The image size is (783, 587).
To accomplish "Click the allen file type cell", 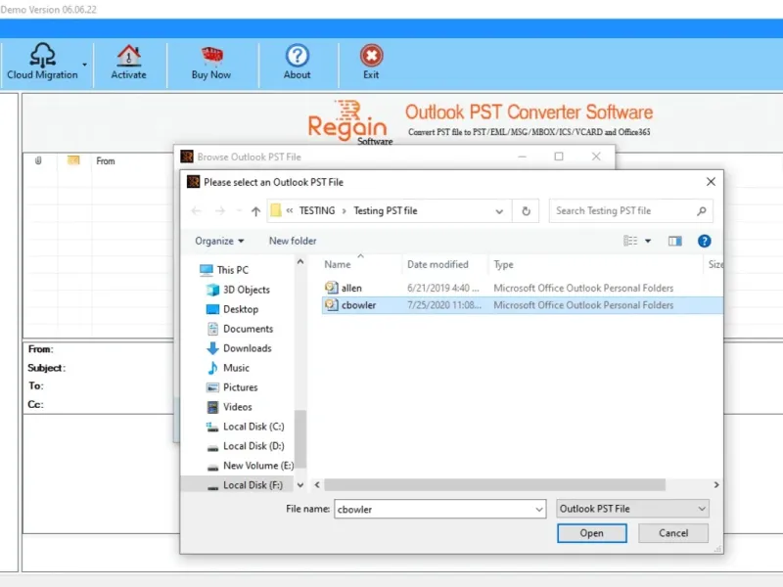I will point(583,288).
